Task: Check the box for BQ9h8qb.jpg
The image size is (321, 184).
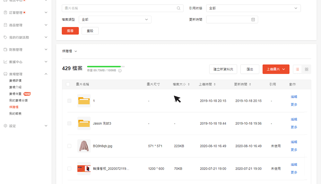Action: pos(69,146)
